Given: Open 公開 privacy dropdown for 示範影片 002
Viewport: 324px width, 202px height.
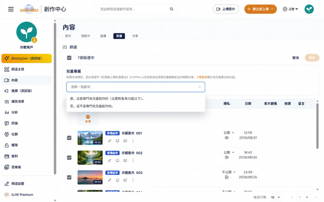Looking at the screenshot, I should [x=229, y=152].
